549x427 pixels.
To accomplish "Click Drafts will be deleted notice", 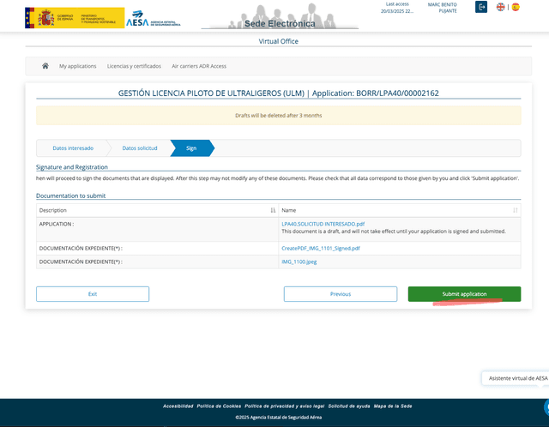I will [x=278, y=116].
